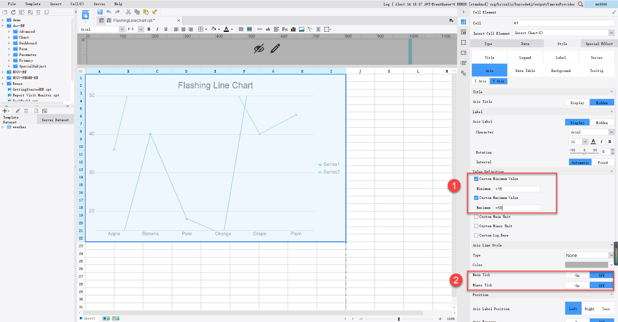The width and height of the screenshot is (618, 322).
Task: Switch to the Special Effect tab
Action: 599,43
